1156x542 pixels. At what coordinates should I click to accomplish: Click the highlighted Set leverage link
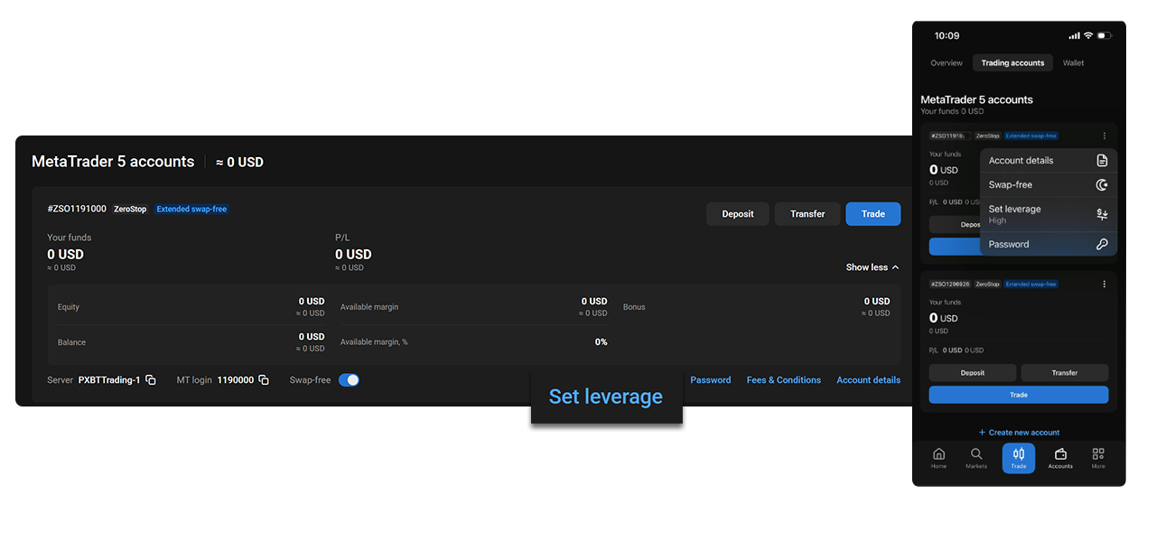coord(606,397)
